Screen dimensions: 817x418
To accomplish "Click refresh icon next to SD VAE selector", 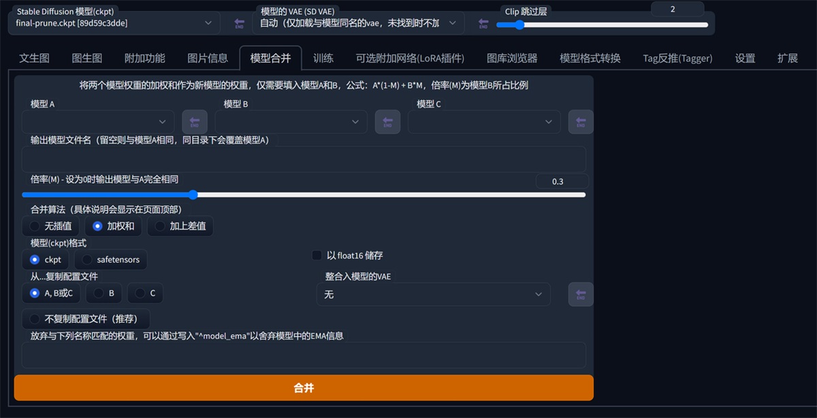I will pyautogui.click(x=483, y=22).
